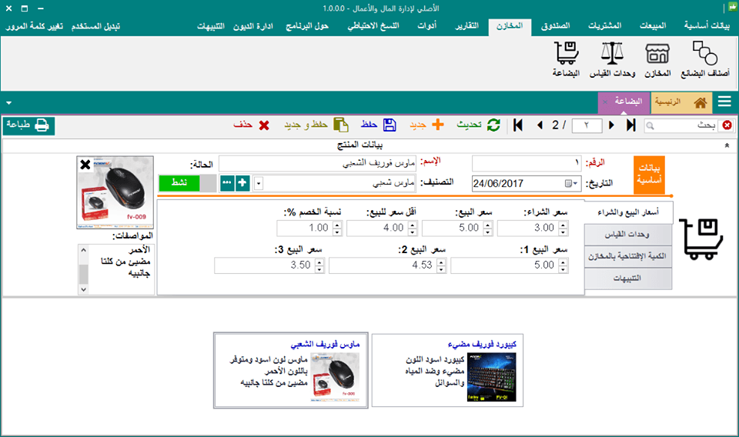739x437 pixels.
Task: Click حفظ save button
Action: 379,125
